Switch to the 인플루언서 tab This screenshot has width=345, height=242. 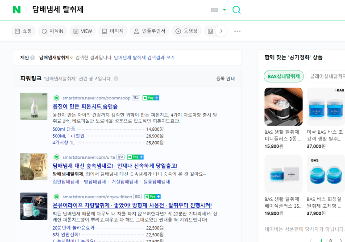(x=150, y=31)
